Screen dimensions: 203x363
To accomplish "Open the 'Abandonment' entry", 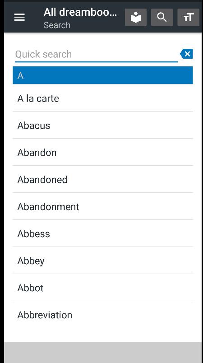I will point(103,206).
